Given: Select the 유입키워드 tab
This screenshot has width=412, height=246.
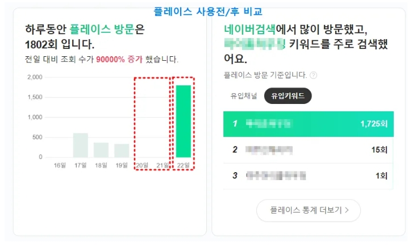Looking at the screenshot, I should tap(288, 95).
